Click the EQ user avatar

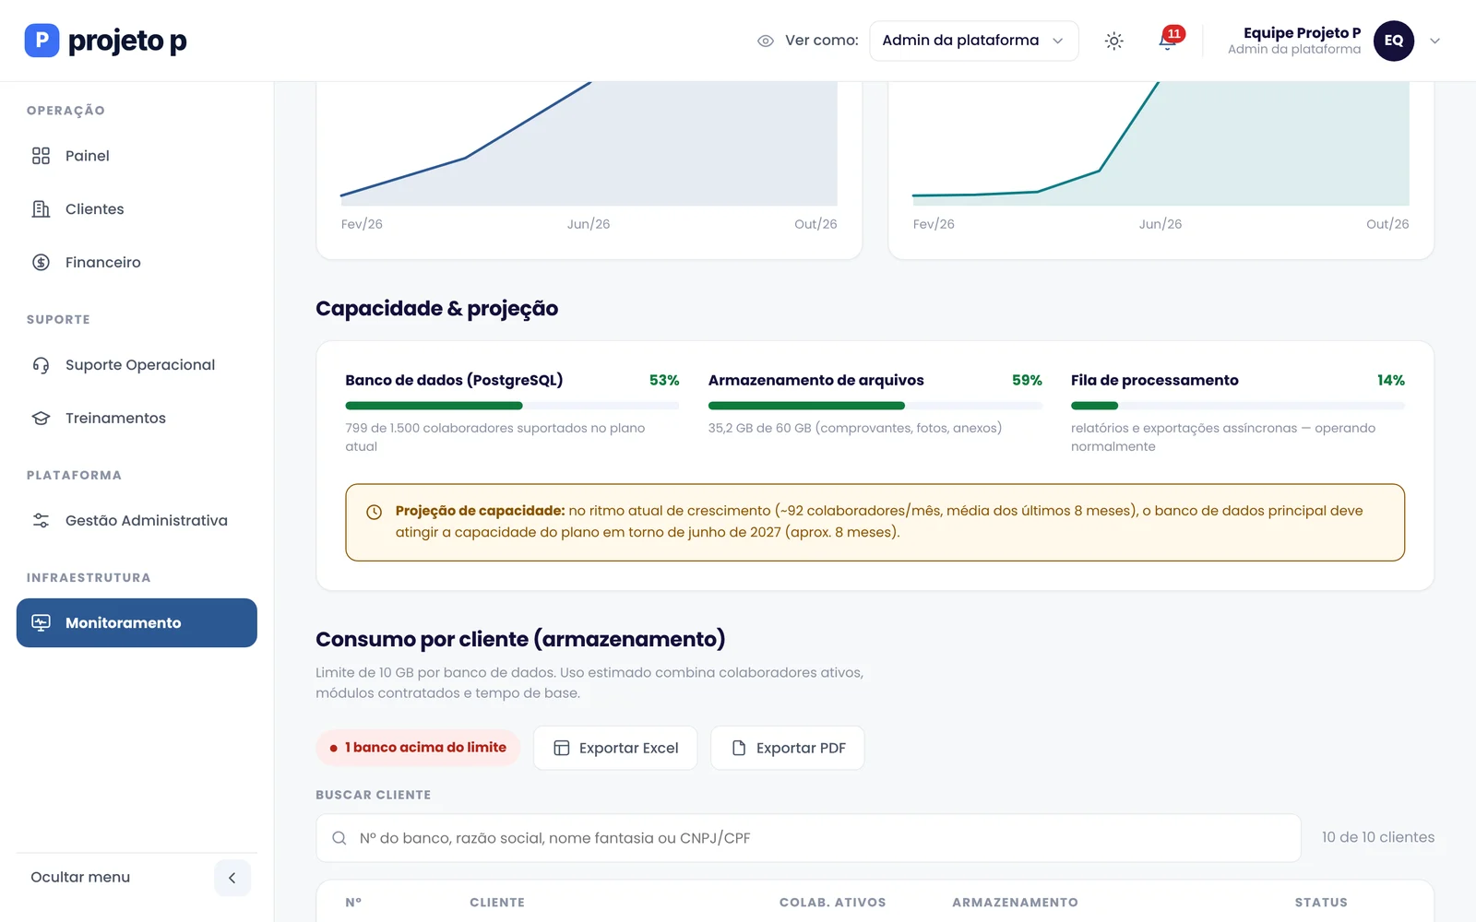(1393, 41)
